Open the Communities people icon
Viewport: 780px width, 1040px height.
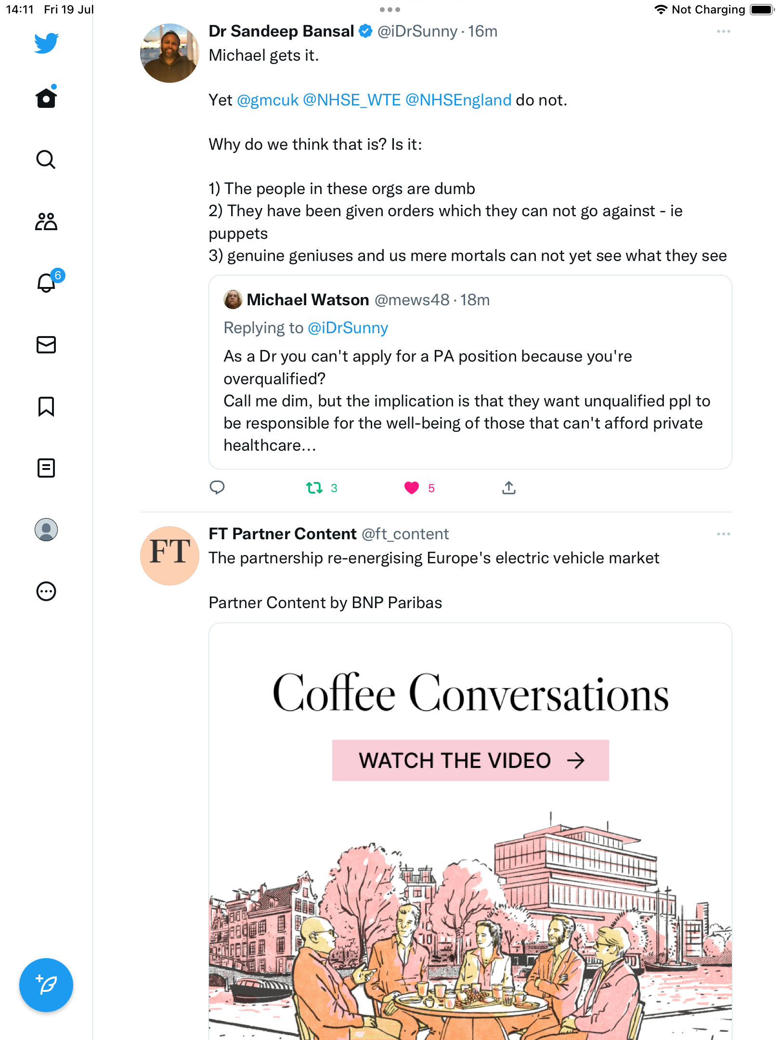46,221
